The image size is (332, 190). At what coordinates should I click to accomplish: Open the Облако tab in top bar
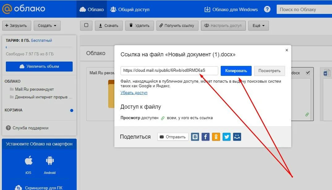click(x=92, y=9)
